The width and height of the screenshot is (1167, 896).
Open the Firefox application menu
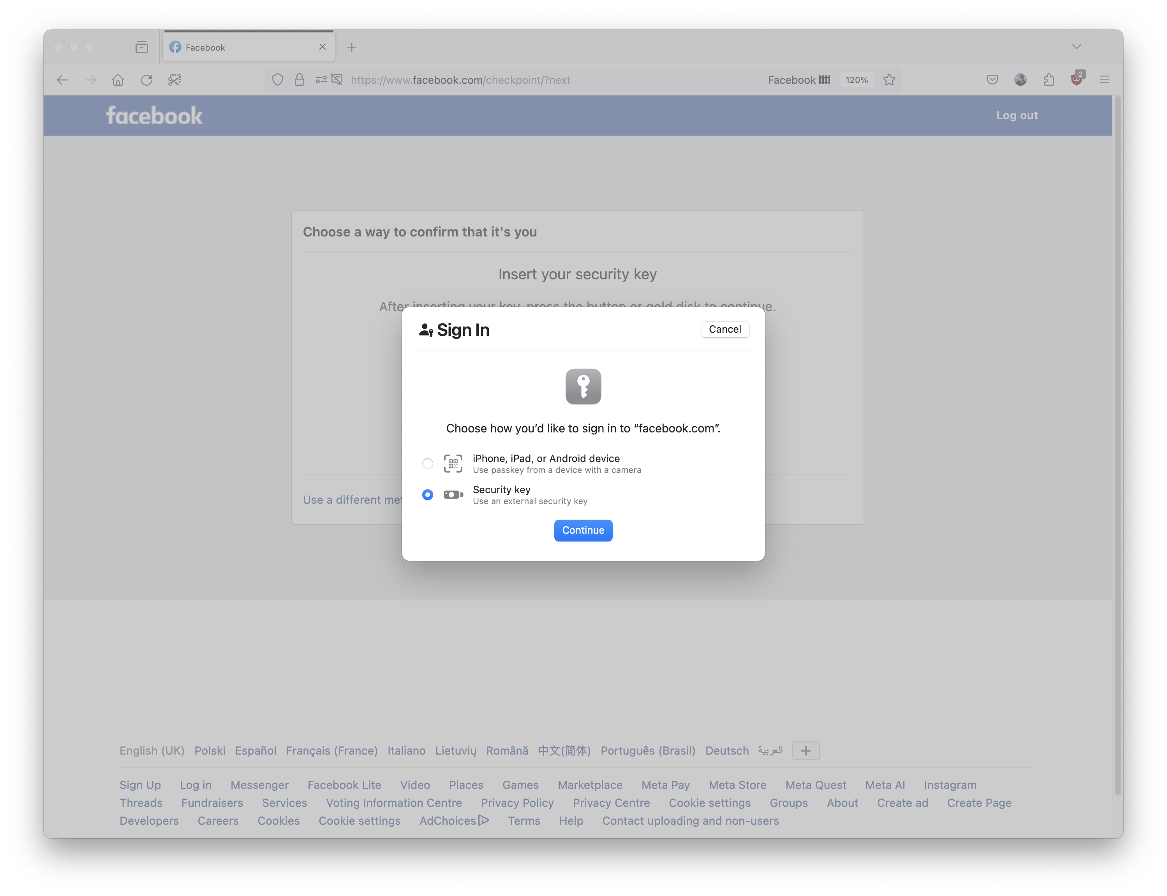click(1104, 79)
